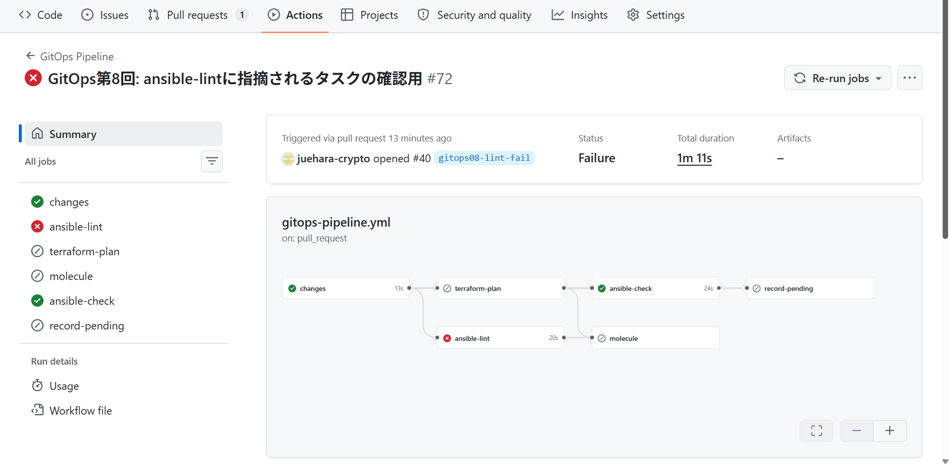Open Security and quality tab
The height and width of the screenshot is (466, 950).
tap(475, 15)
